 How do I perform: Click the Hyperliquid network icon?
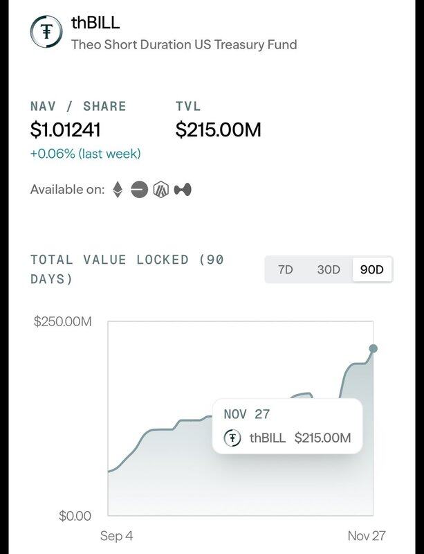pyautogui.click(x=183, y=189)
